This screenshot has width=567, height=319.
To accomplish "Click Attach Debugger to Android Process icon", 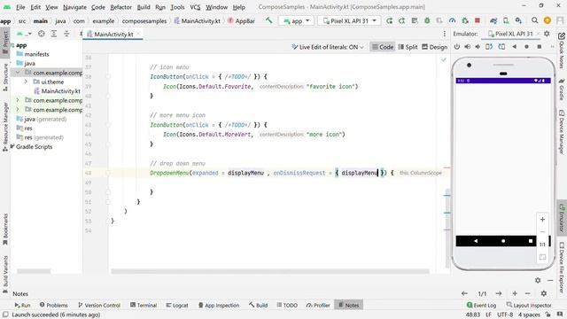I will click(x=465, y=21).
